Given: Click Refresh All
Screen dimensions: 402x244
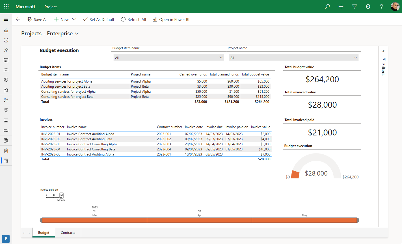Looking at the screenshot, I should coord(133,20).
